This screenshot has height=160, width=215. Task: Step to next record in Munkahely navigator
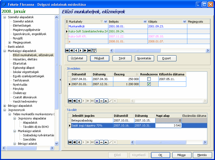tap(81, 51)
